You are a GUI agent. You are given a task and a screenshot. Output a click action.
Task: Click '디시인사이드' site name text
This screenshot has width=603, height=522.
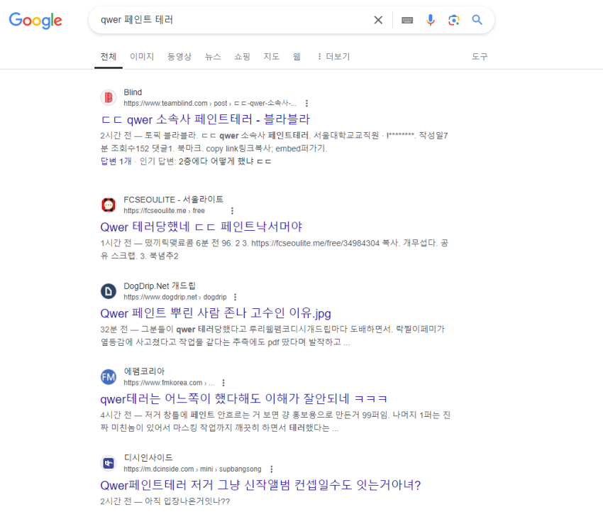pyautogui.click(x=148, y=457)
